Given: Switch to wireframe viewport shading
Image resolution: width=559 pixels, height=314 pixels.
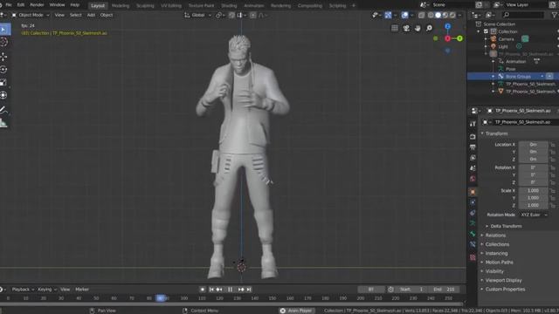Looking at the screenshot, I should [431, 16].
